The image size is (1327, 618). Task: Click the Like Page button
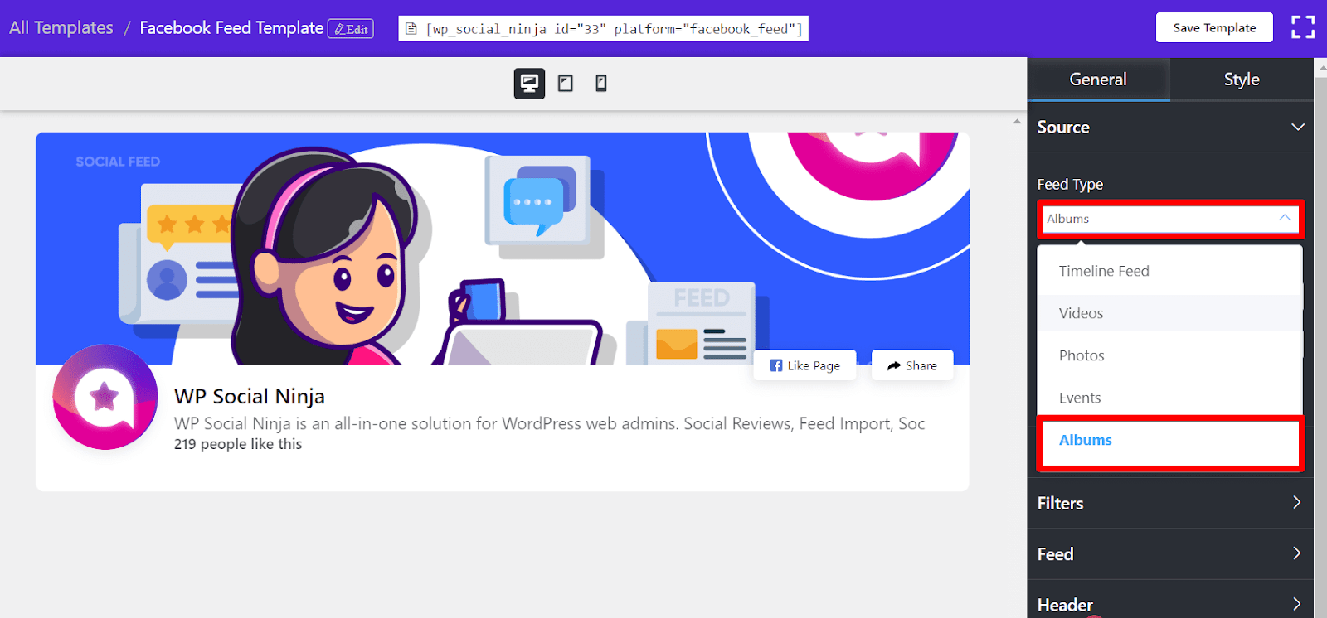[804, 365]
